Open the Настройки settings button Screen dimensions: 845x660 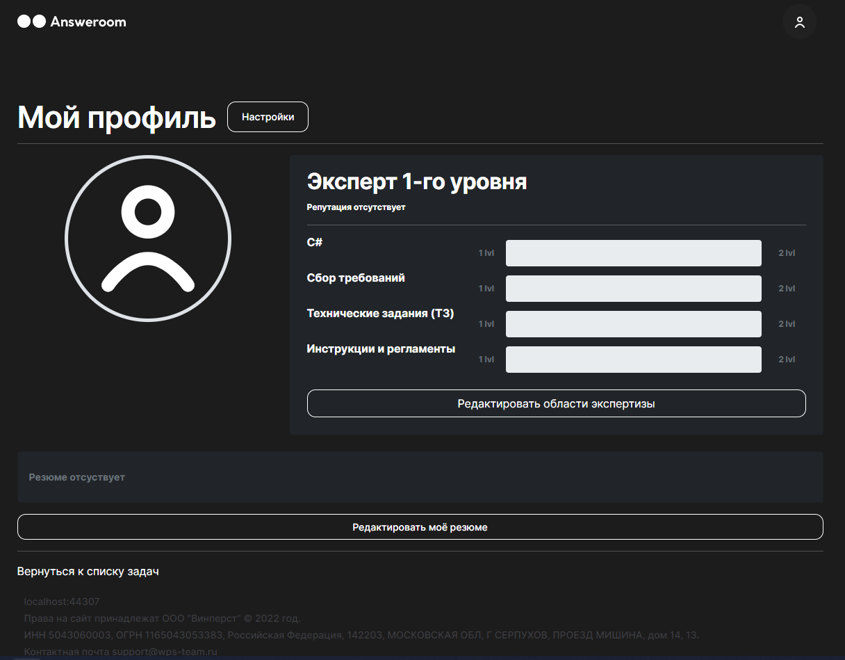tap(268, 117)
